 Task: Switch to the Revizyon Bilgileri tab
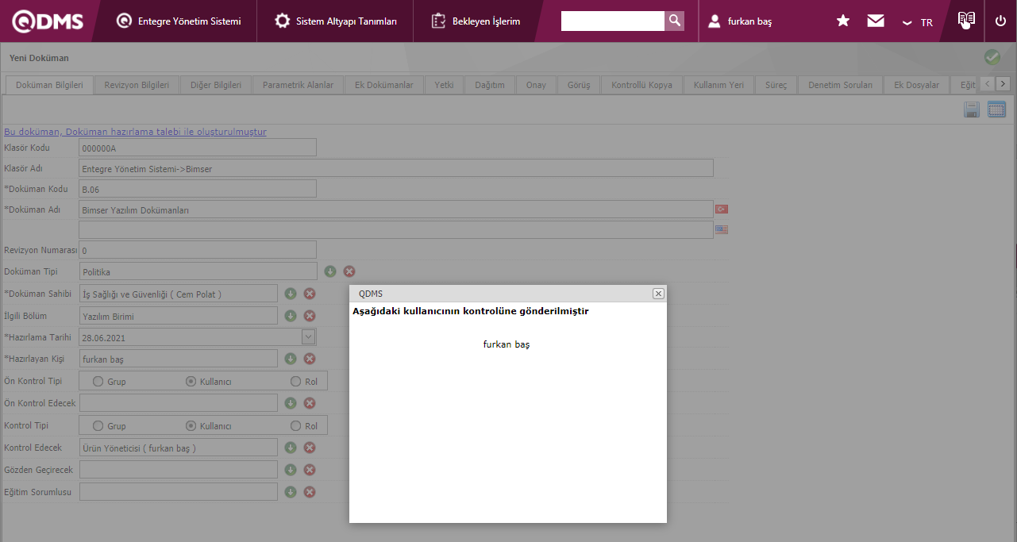point(137,85)
